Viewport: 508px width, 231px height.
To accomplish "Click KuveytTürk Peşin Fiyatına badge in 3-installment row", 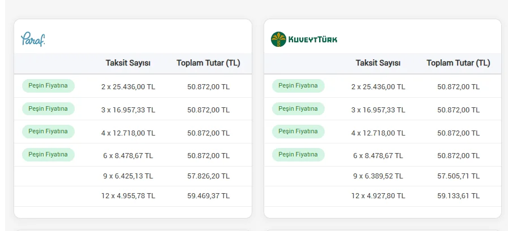I will click(298, 108).
